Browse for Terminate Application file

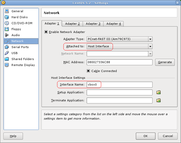[158, 100]
